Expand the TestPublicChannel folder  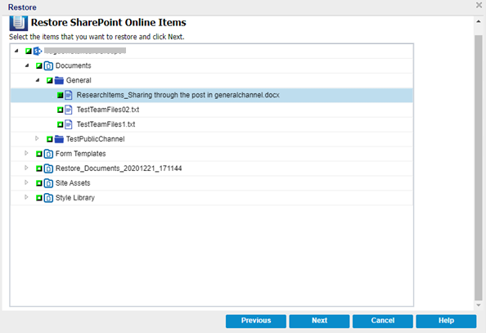click(x=37, y=138)
